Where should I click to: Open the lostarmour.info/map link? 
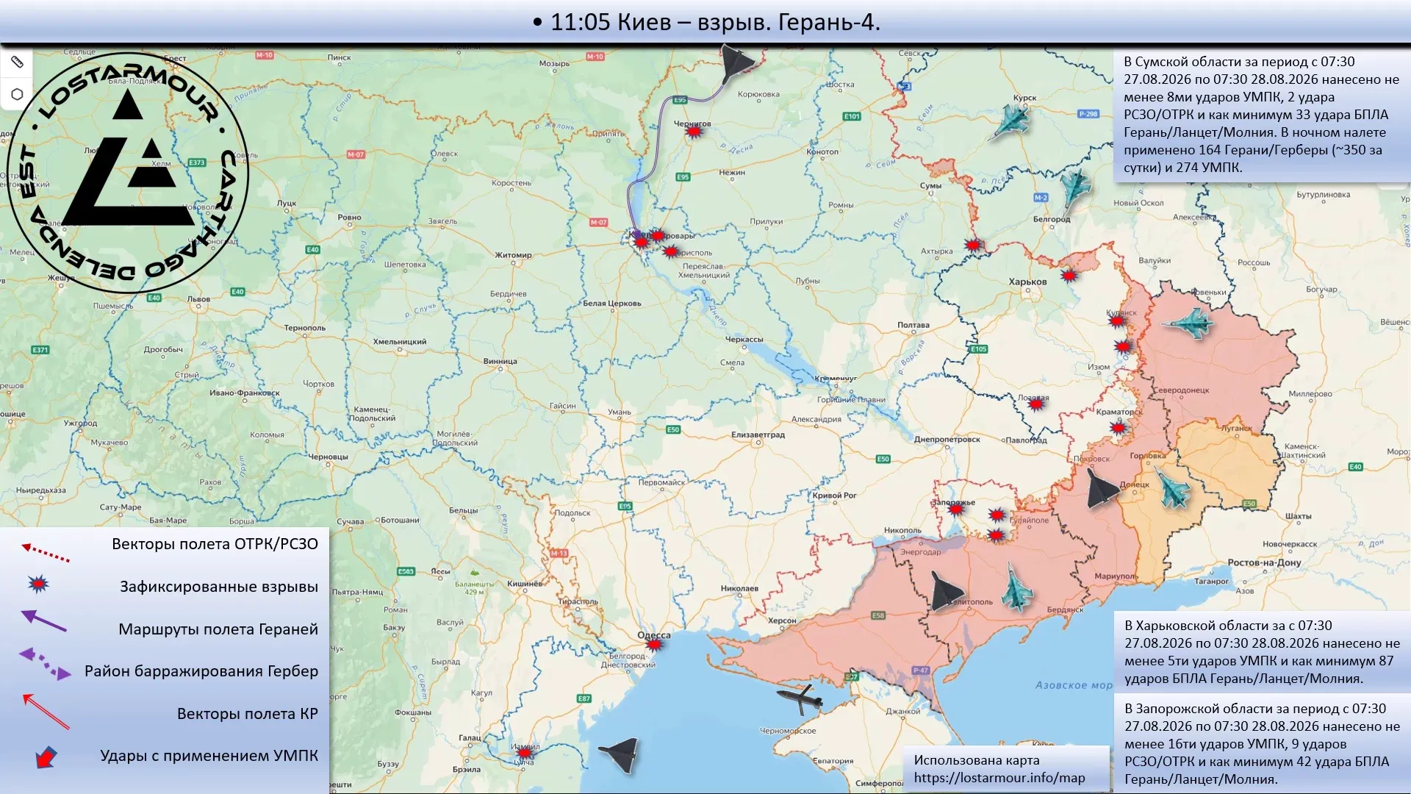[x=999, y=778]
